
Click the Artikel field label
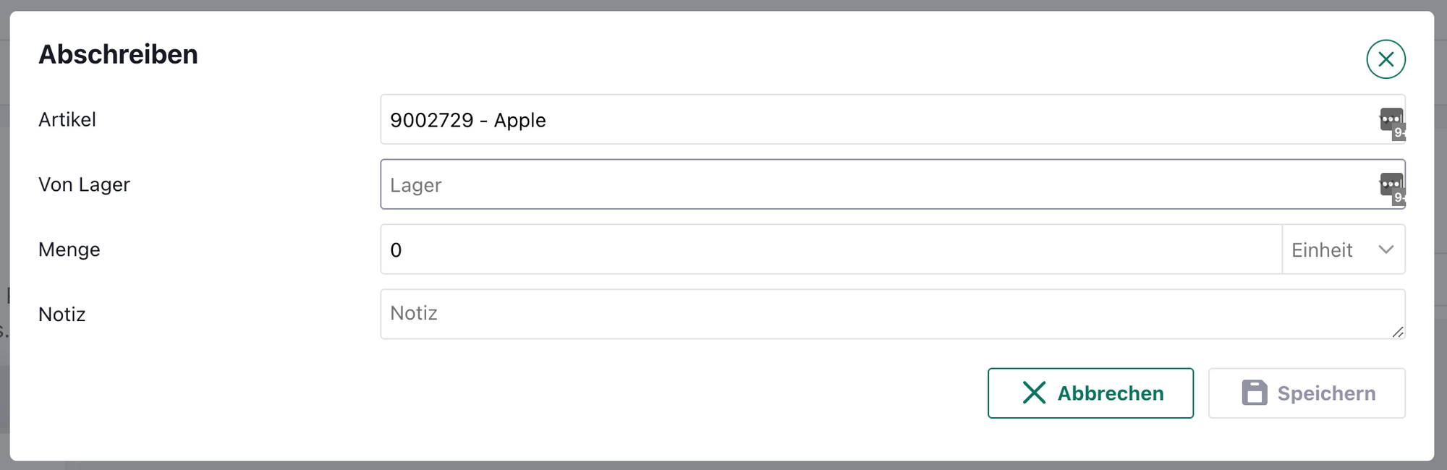pos(67,120)
